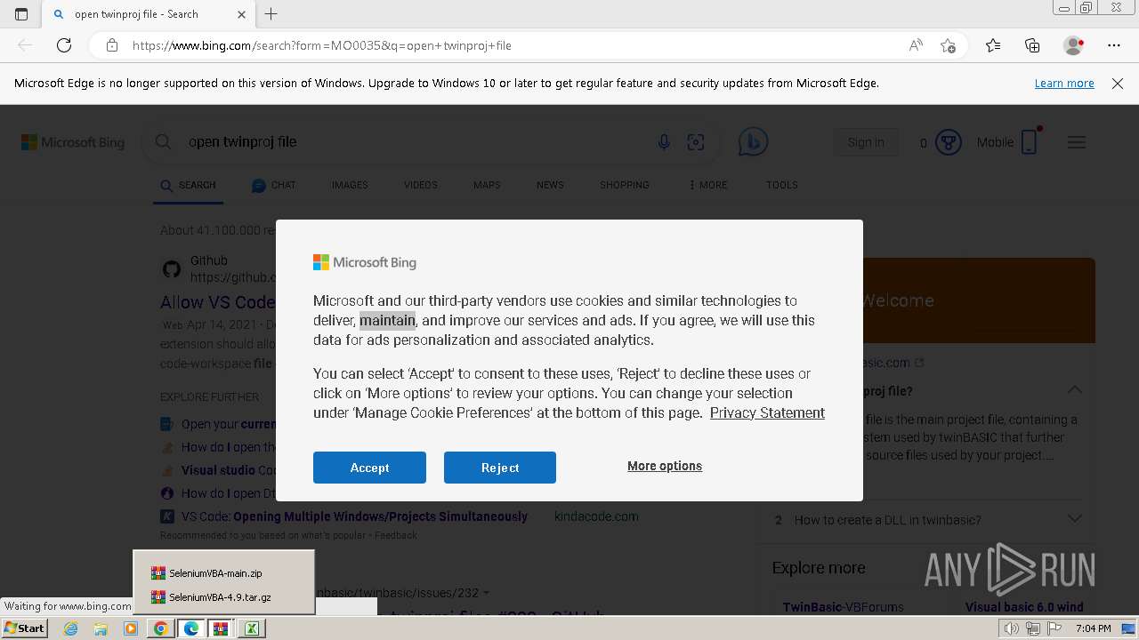Open the Mobile phone icon
The image size is (1139, 640).
pos(1030,142)
